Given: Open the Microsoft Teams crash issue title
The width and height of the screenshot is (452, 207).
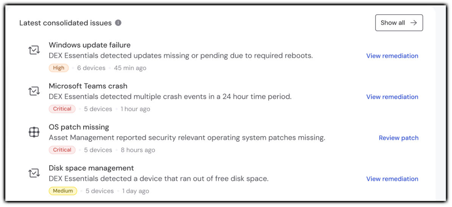Looking at the screenshot, I should pyautogui.click(x=88, y=86).
